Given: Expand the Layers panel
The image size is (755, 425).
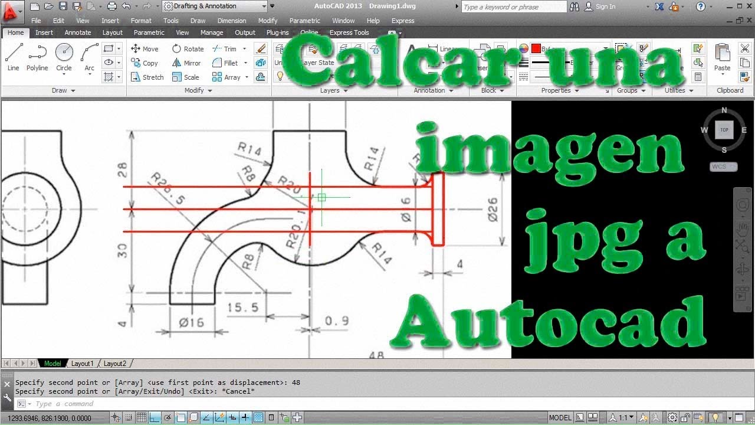Looking at the screenshot, I should [334, 90].
